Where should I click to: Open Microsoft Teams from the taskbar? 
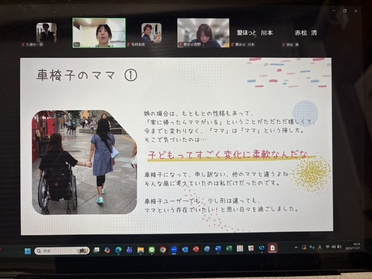pos(129,250)
